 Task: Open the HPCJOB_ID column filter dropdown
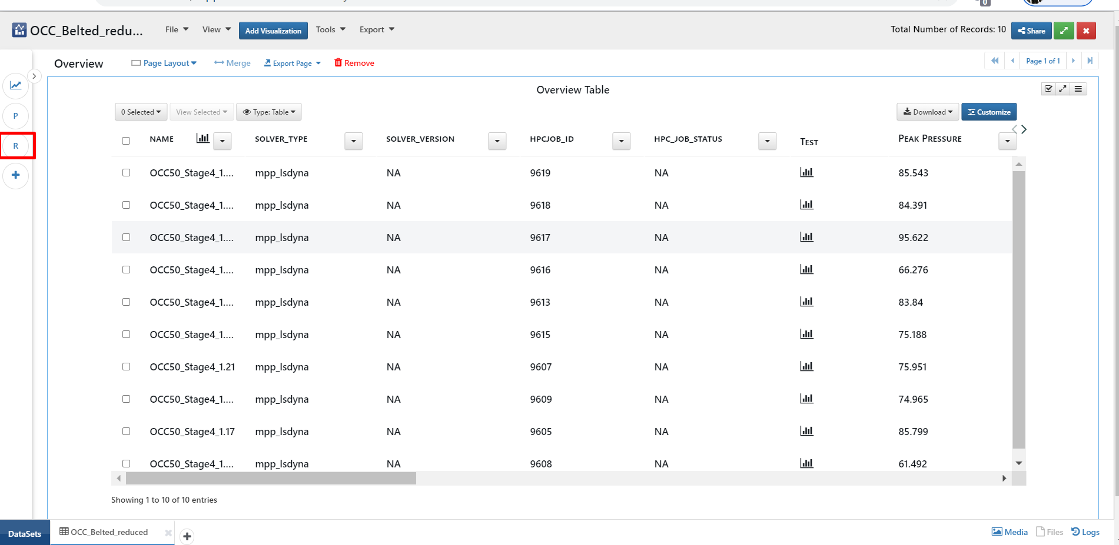pyautogui.click(x=622, y=141)
